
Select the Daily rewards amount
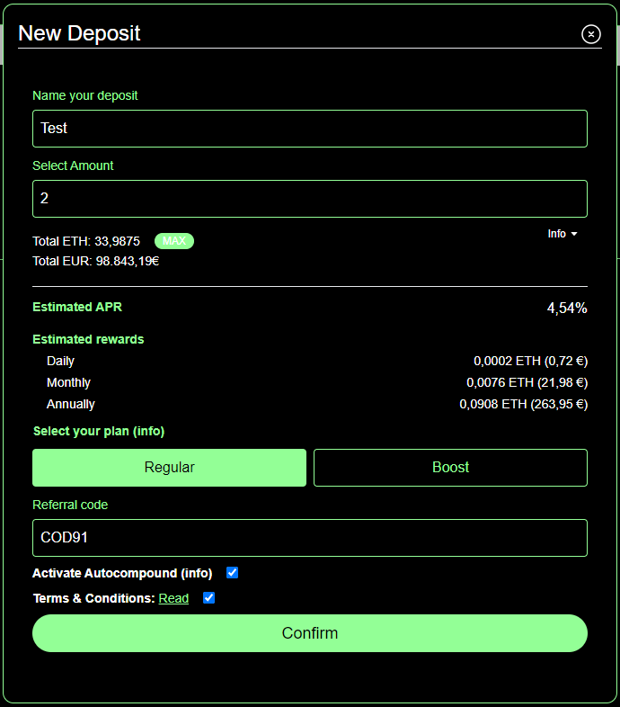(530, 361)
